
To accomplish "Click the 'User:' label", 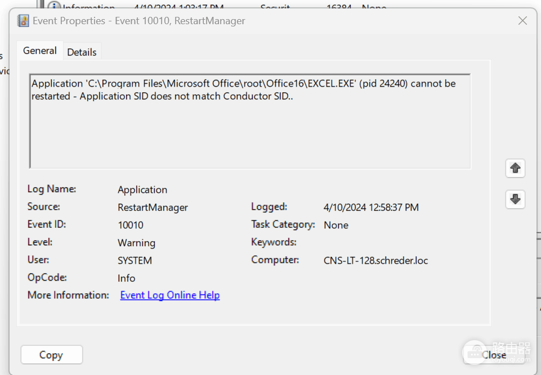I will (x=38, y=260).
